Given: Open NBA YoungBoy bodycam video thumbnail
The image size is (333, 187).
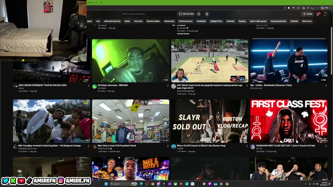Looking at the screenshot, I should [x=52, y=121].
